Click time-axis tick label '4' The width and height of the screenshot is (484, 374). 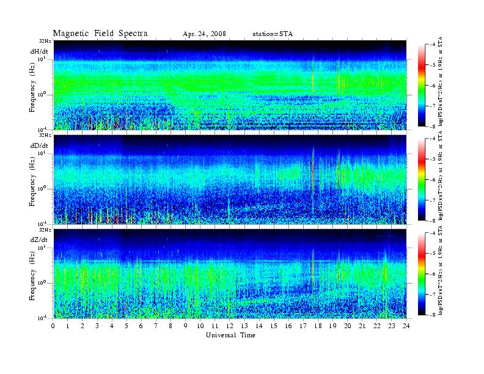coord(112,326)
